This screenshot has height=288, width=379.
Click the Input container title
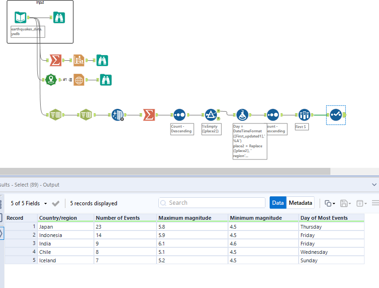[x=40, y=2]
